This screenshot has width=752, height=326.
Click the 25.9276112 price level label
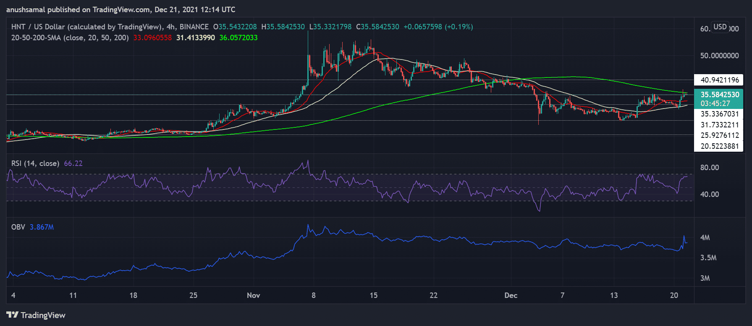[x=719, y=135]
